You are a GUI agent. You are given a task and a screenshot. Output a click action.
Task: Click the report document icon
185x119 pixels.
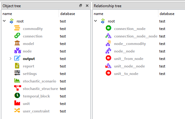17,66
